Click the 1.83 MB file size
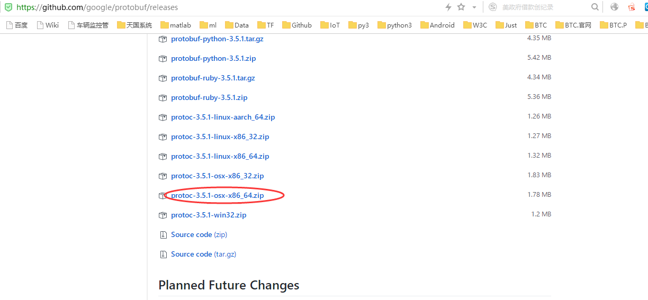648x300 pixels. 539,175
